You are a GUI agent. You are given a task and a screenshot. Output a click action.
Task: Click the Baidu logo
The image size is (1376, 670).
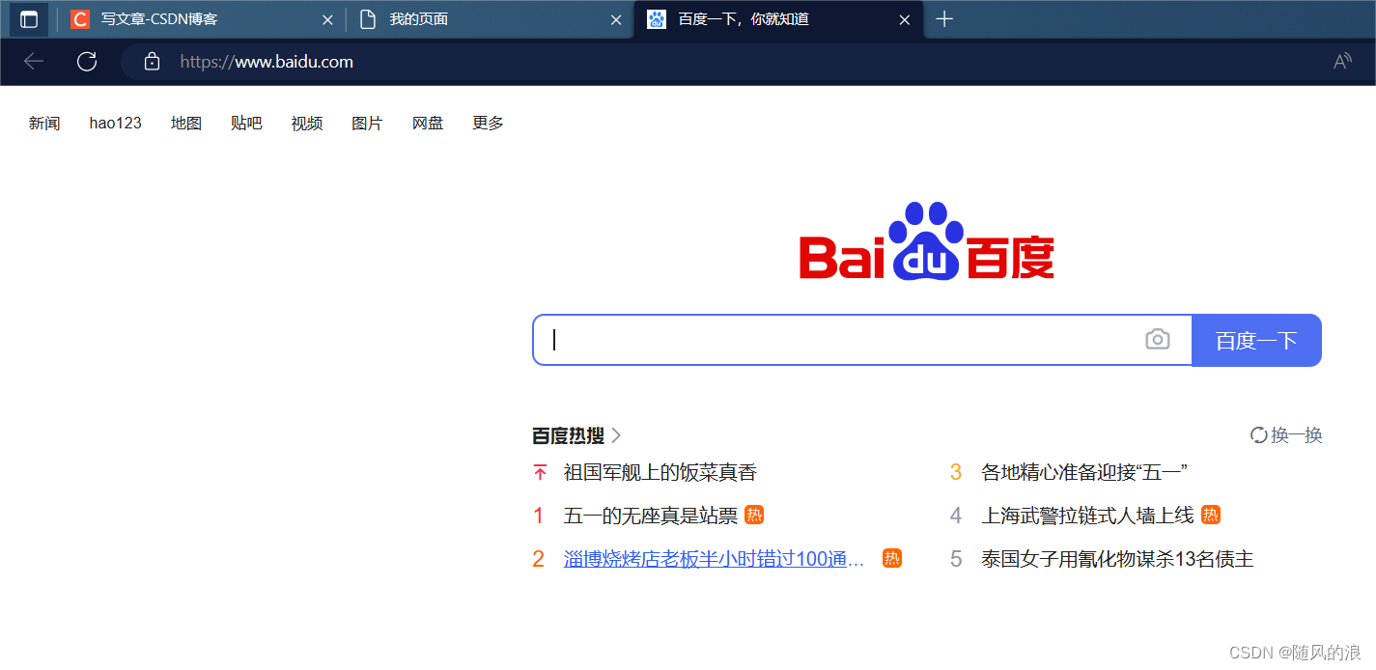pyautogui.click(x=927, y=241)
